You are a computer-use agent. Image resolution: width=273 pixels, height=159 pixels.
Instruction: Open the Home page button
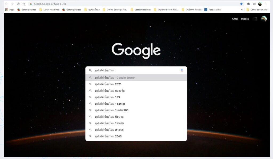[x=24, y=4]
